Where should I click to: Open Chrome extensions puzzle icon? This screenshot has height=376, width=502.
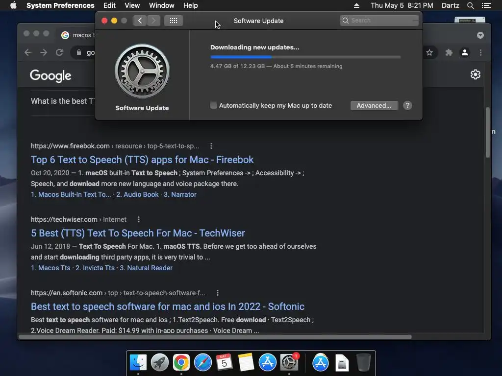pyautogui.click(x=449, y=52)
